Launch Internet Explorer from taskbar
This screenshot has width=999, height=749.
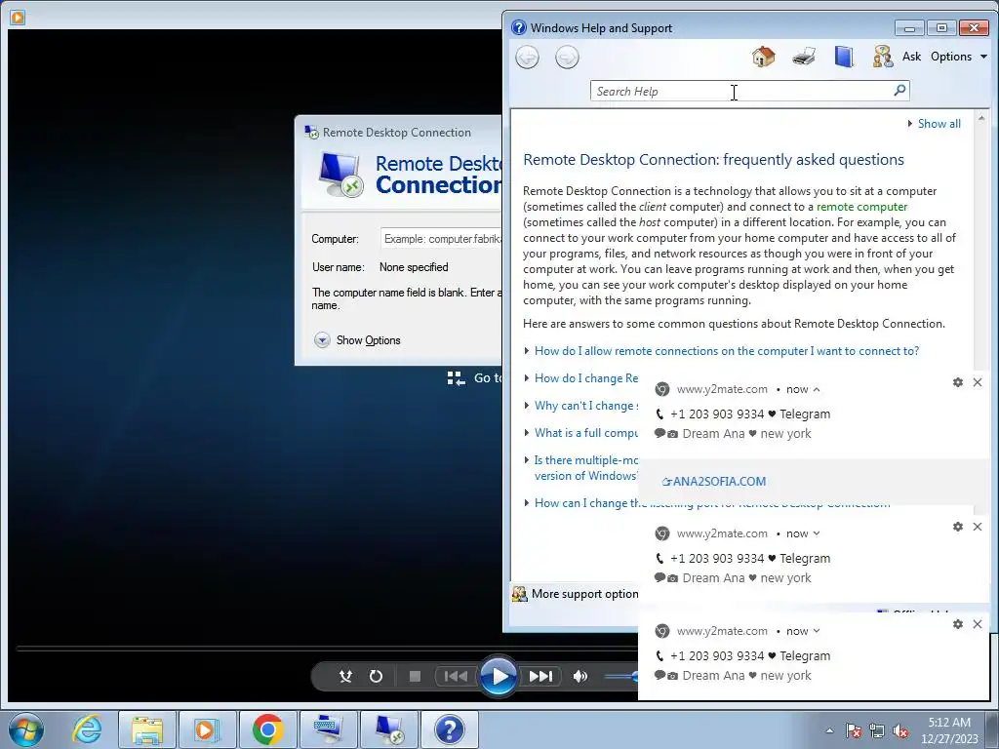coord(87,729)
